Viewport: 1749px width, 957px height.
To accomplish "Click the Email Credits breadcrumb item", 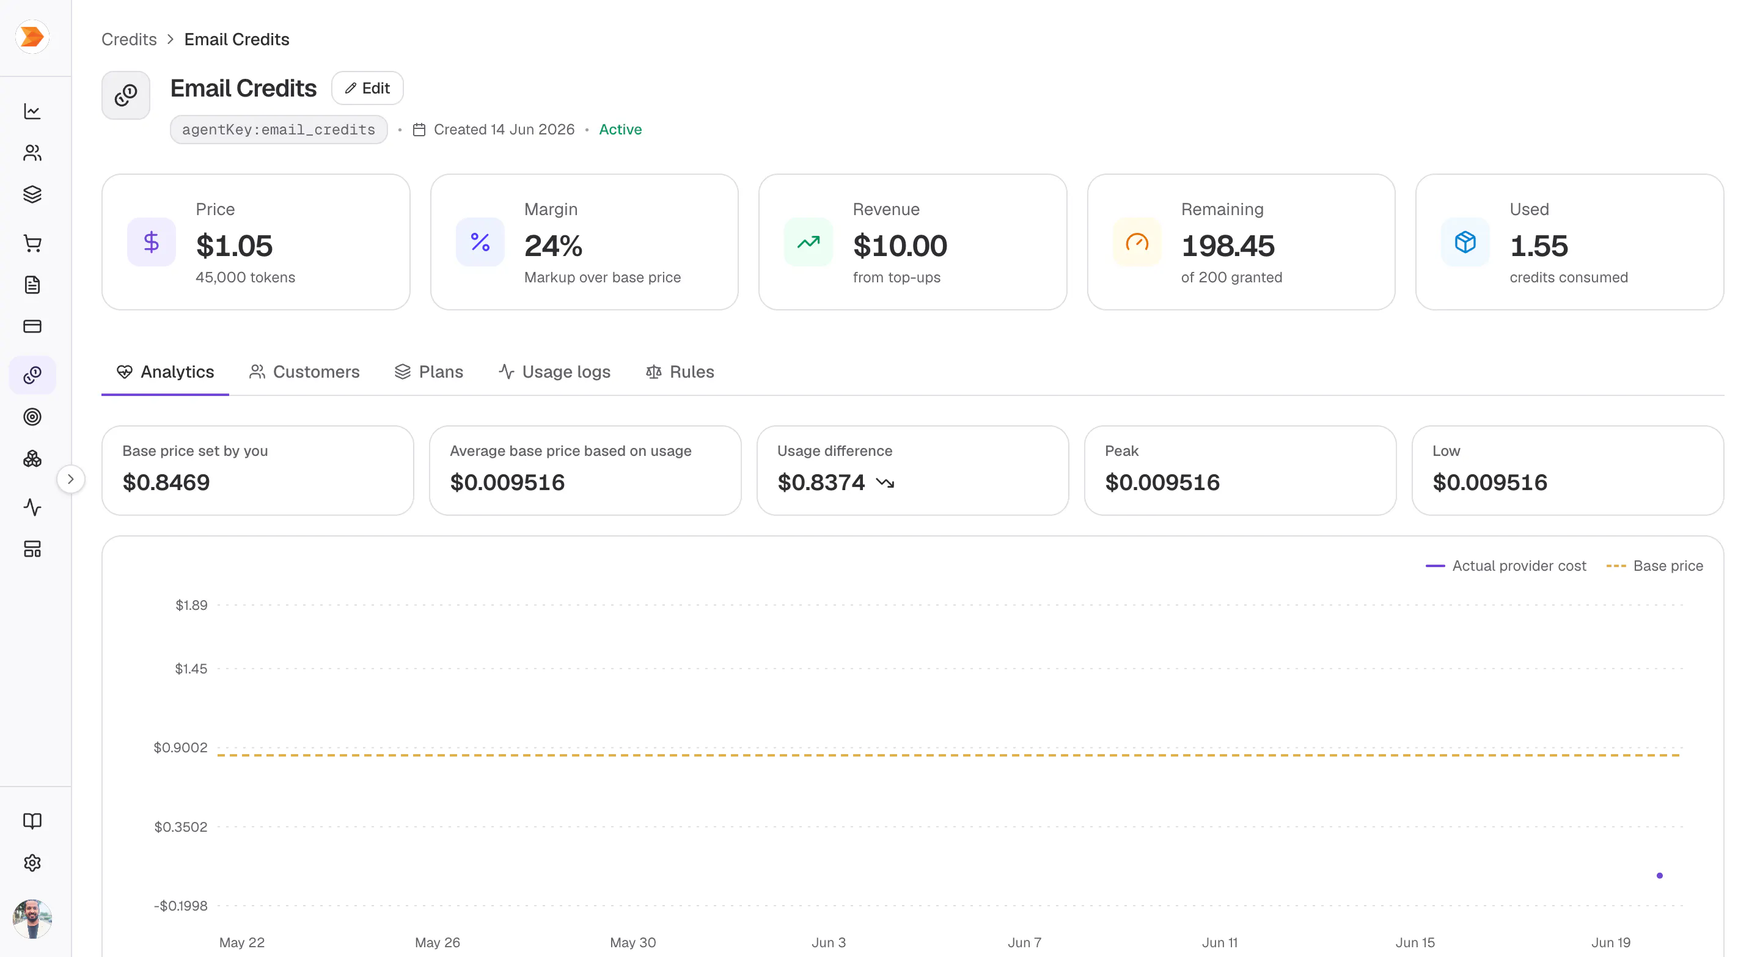I will pos(237,39).
